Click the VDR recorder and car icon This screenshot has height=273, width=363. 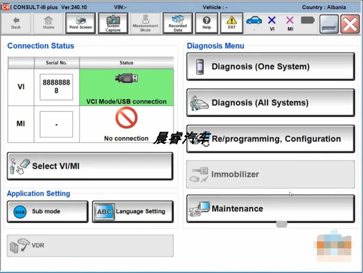coord(20,245)
